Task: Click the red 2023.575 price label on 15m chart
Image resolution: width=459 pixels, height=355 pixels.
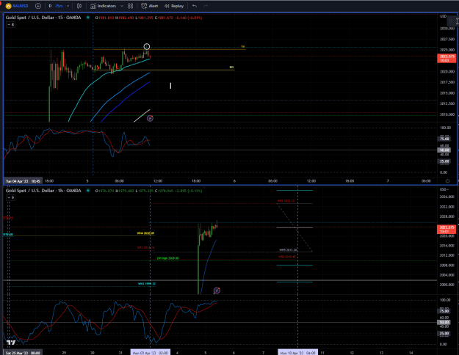Action: click(x=447, y=58)
